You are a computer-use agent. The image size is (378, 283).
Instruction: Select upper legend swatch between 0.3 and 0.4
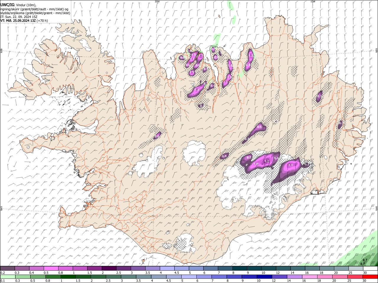pos(22,269)
